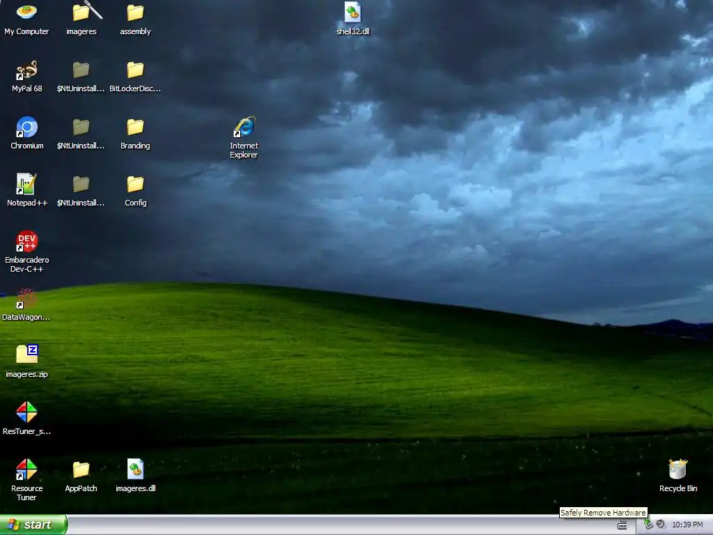The width and height of the screenshot is (713, 535).
Task: Open the Start menu
Action: point(33,525)
